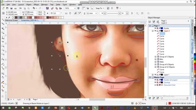Click the eyedropper icon beside the document palette

coord(9,18)
